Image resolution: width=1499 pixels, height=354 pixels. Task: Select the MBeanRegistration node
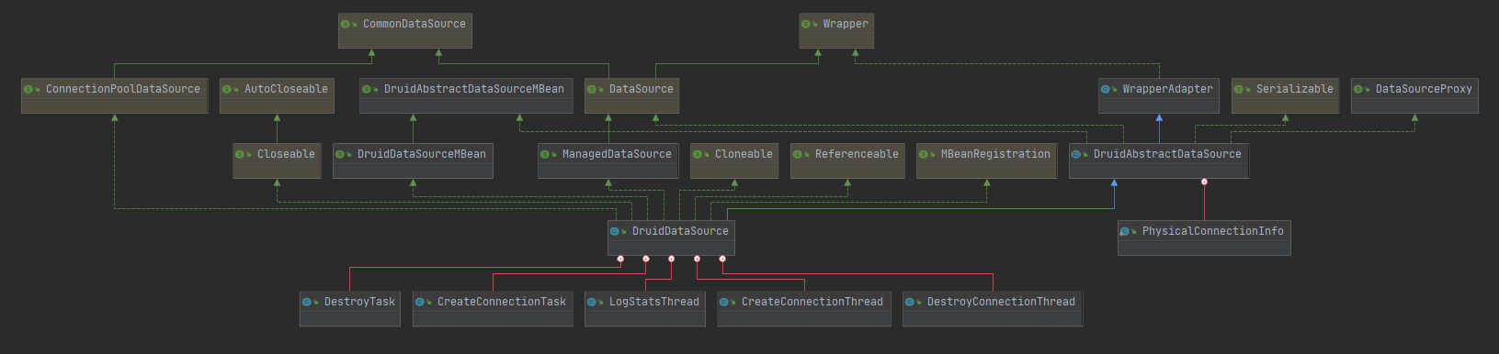point(987,160)
